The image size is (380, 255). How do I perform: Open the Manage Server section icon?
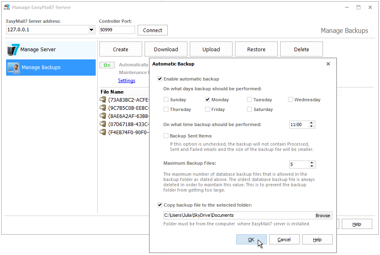[13, 50]
